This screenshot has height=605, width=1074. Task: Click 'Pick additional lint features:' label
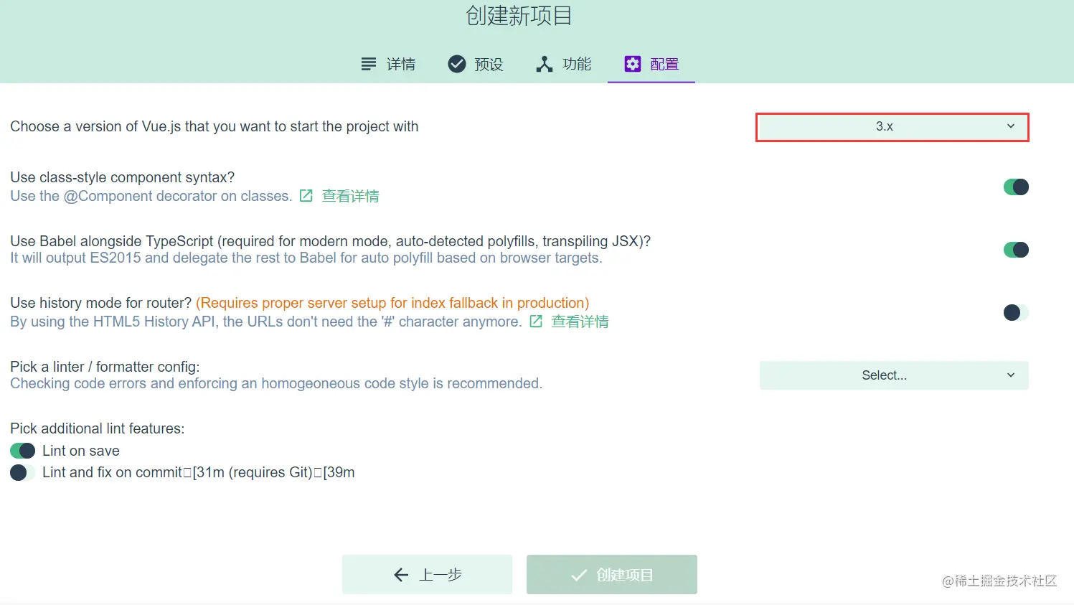(98, 428)
